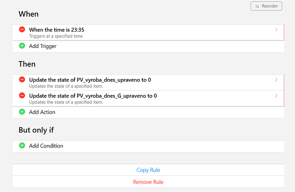
Task: Click green plus icon for Add Trigger
Action: coord(22,46)
